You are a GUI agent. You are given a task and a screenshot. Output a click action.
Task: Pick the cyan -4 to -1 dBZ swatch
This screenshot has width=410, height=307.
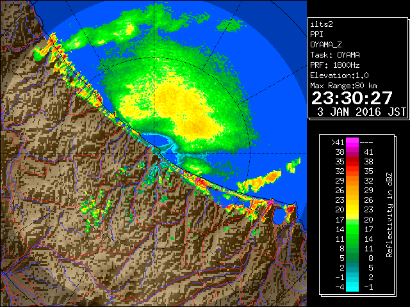(x=352, y=287)
